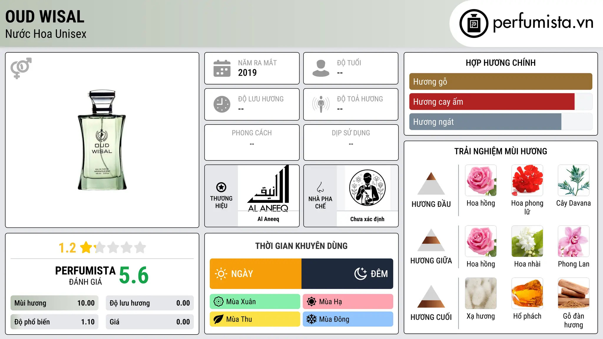Click the 5.6 Perfumista score
Screen dimensions: 603x339
[x=134, y=275]
